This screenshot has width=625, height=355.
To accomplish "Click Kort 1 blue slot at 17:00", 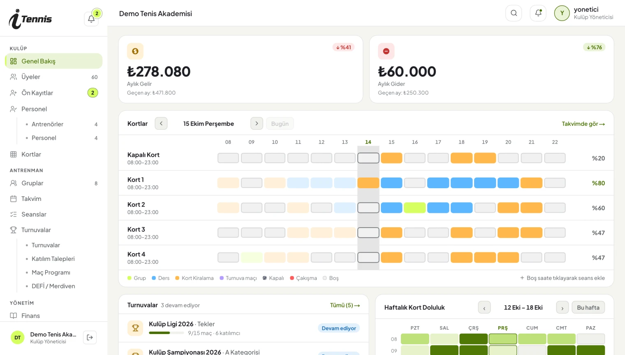I will click(438, 183).
